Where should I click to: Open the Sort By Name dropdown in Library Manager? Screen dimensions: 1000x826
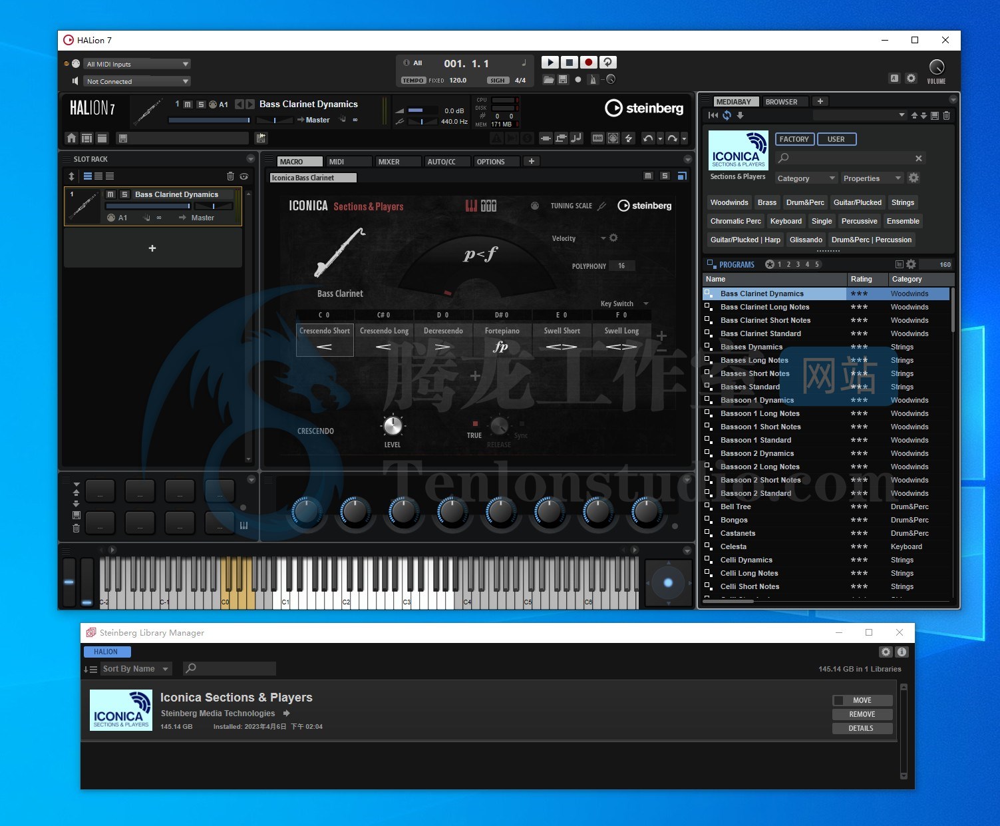click(136, 668)
